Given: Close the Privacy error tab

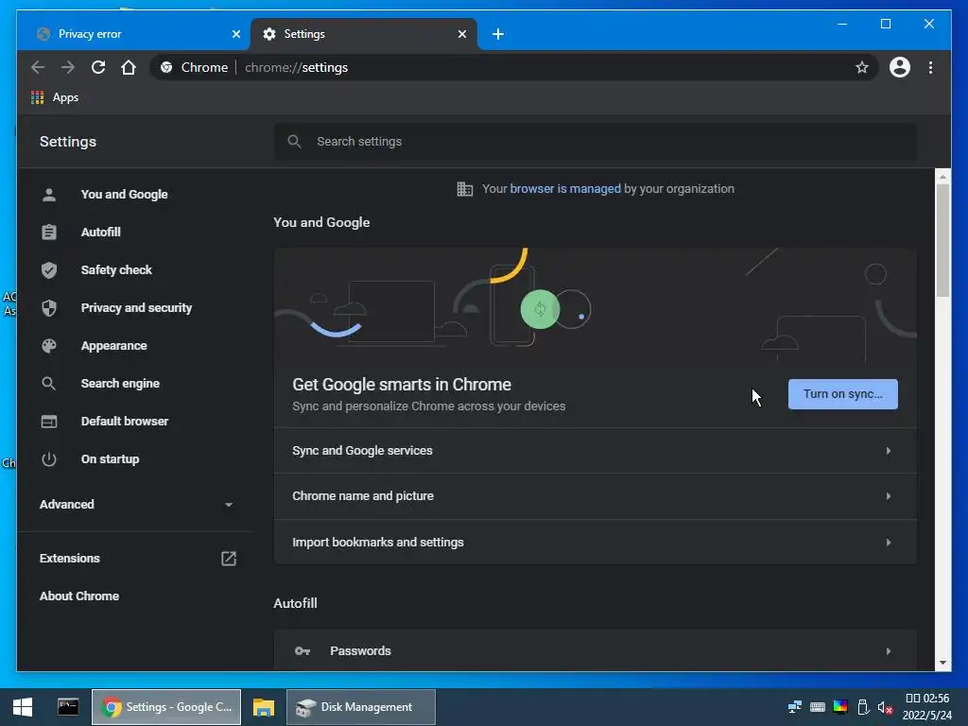Looking at the screenshot, I should point(235,34).
